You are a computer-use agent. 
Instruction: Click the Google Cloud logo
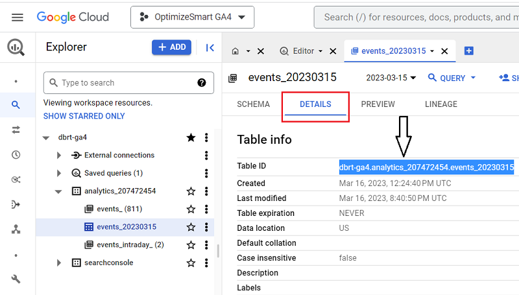click(73, 17)
